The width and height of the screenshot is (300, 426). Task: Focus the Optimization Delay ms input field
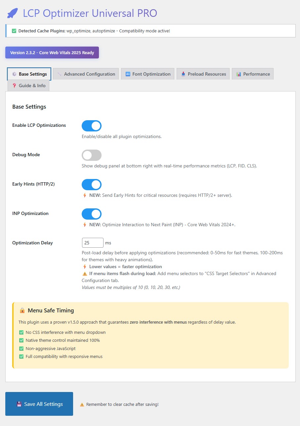[x=93, y=243]
